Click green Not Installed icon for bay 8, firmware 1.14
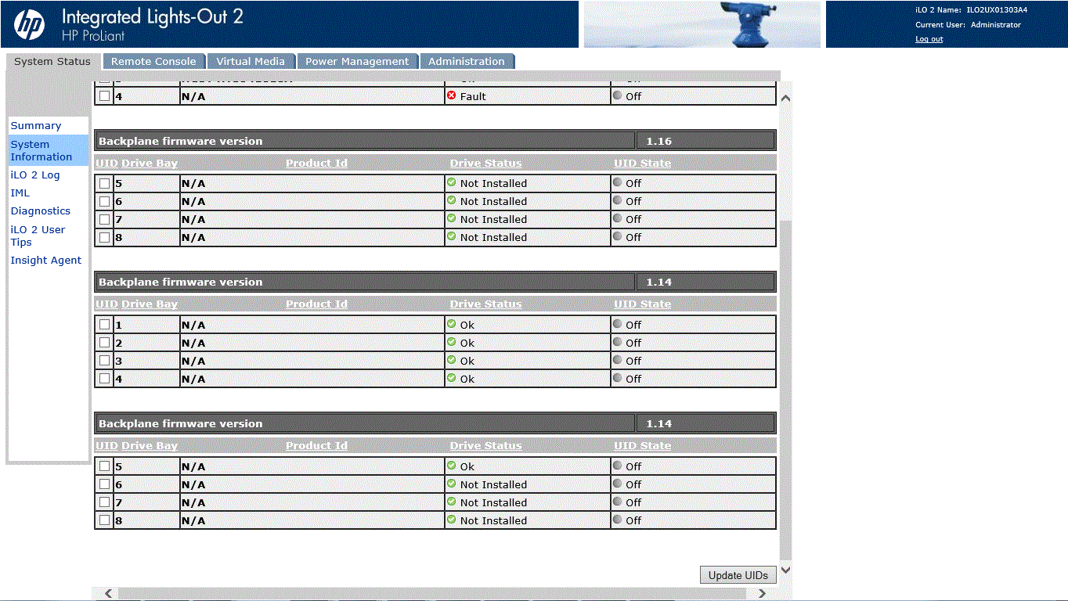The width and height of the screenshot is (1068, 601). 452,520
